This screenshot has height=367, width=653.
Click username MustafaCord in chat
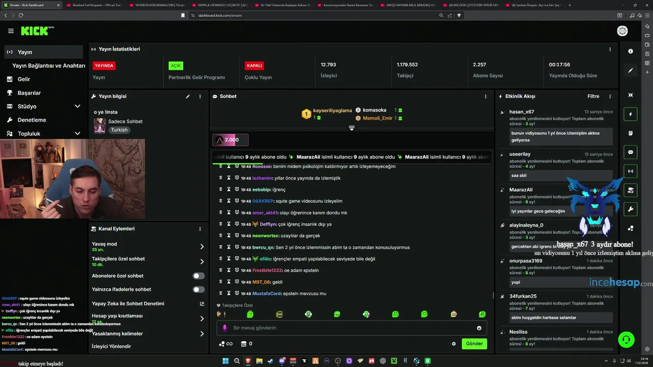pos(267,293)
